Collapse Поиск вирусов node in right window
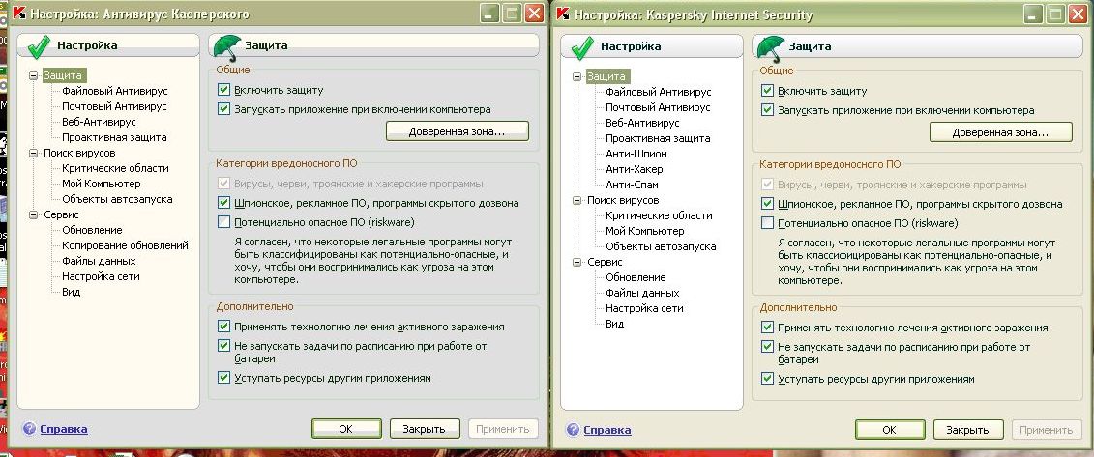The image size is (1094, 457). pyautogui.click(x=577, y=201)
